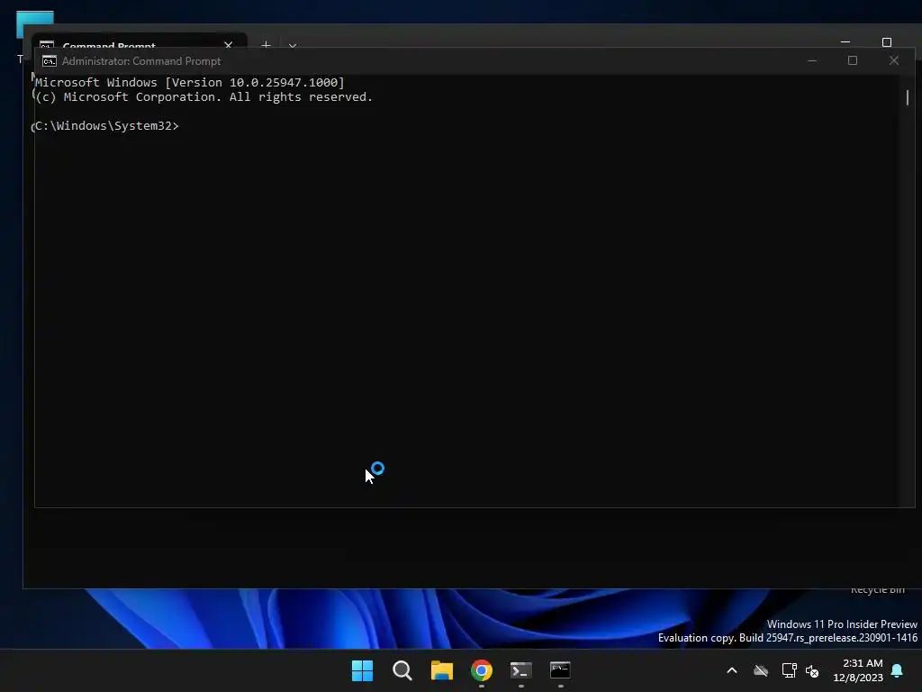922x692 pixels.
Task: Click the Microsoft Corporation copyright line
Action: pos(204,97)
